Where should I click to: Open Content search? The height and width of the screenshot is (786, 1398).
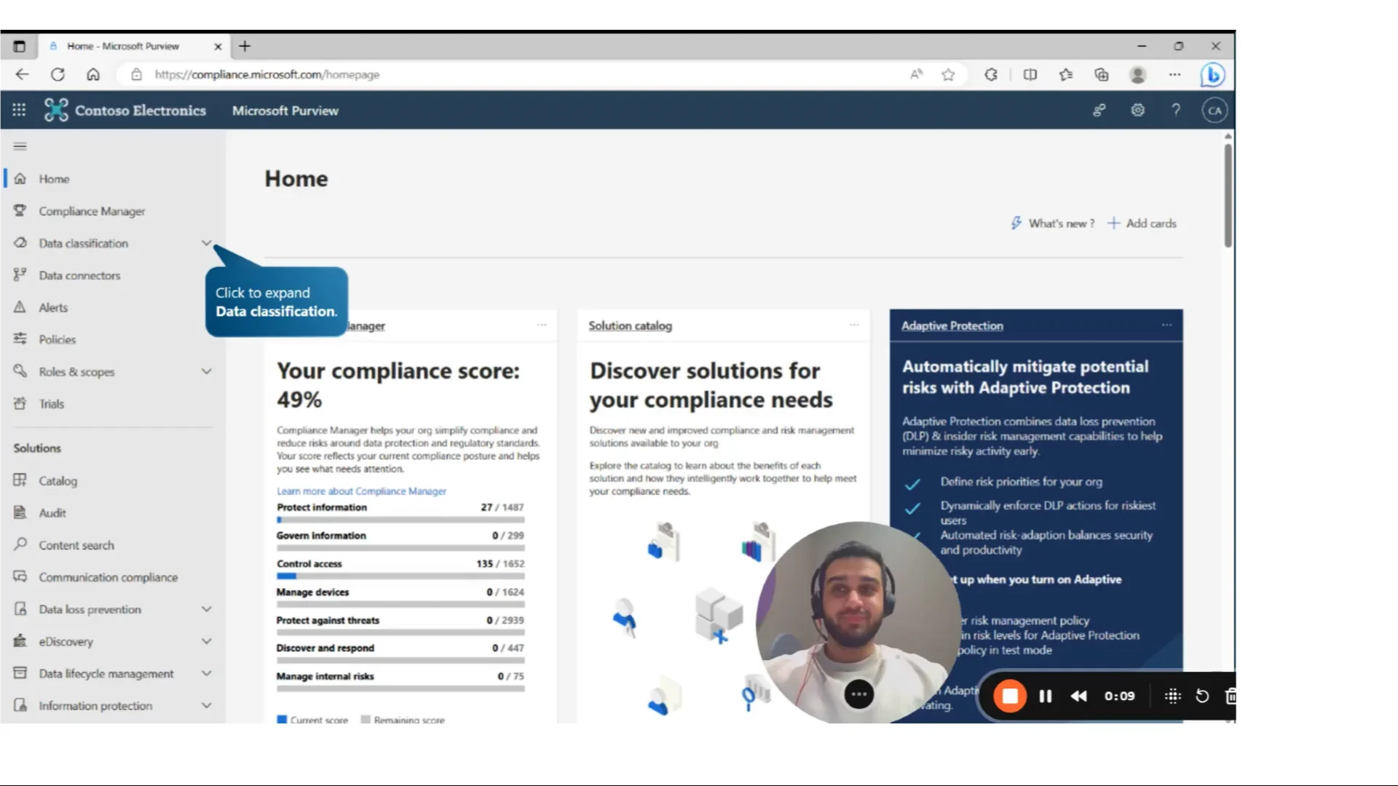point(76,544)
